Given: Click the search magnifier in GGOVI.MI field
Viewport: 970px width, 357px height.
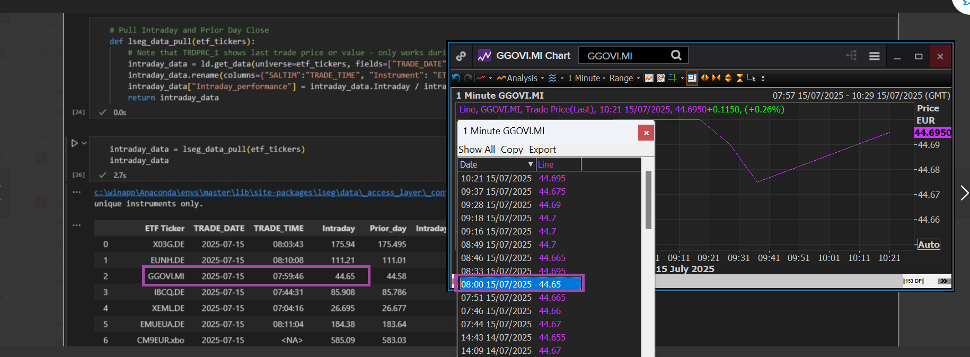Looking at the screenshot, I should tap(676, 55).
